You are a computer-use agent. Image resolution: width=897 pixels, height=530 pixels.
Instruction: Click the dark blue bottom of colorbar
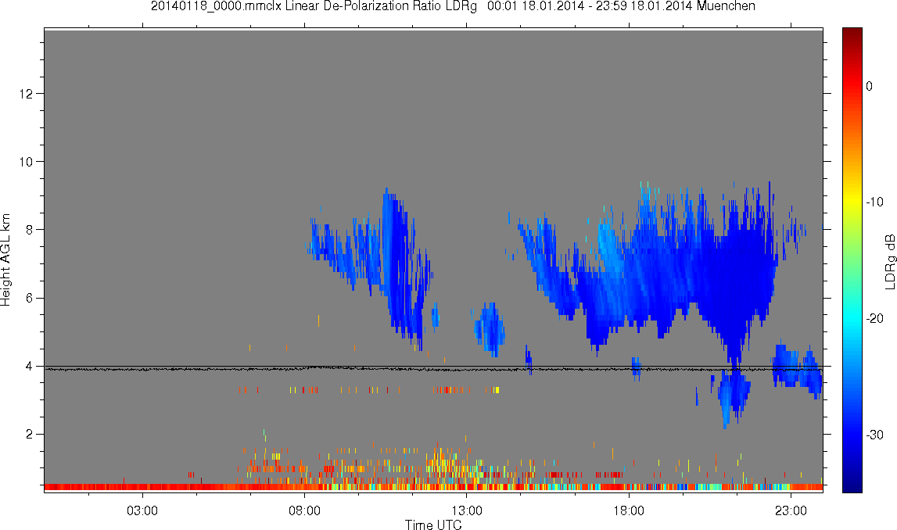tap(852, 486)
